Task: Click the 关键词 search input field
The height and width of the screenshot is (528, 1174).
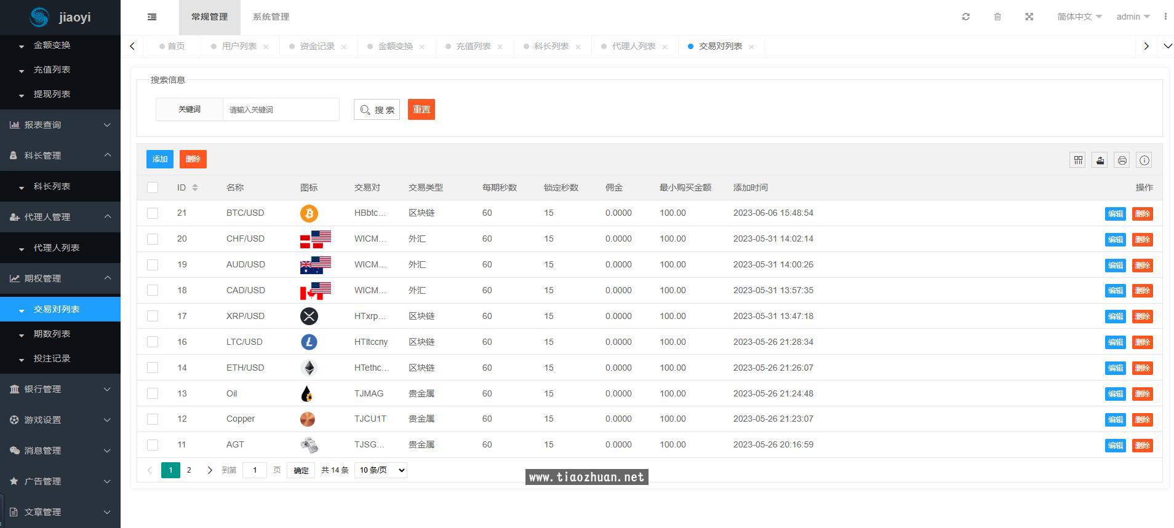Action: click(x=281, y=109)
